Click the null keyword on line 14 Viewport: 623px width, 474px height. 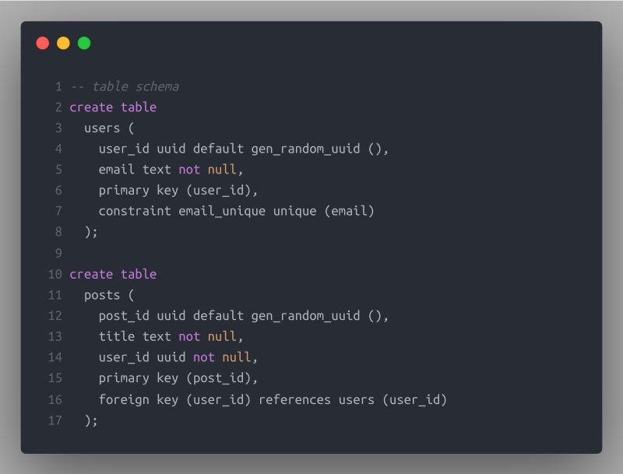pyautogui.click(x=237, y=357)
